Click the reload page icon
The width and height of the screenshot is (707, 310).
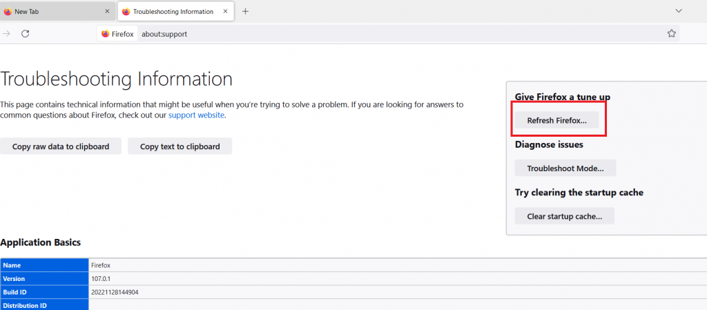[26, 33]
